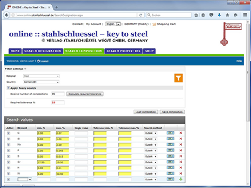251x188 pixels.
Task: Click the Load composition button
Action: (146, 112)
